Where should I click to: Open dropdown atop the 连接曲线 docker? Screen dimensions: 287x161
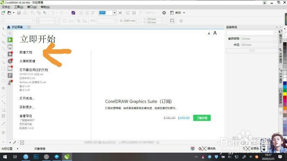click(276, 33)
